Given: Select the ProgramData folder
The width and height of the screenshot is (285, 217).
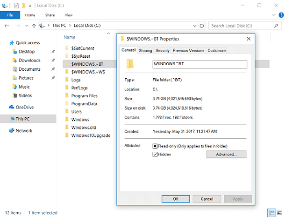Looking at the screenshot, I should [x=84, y=104].
